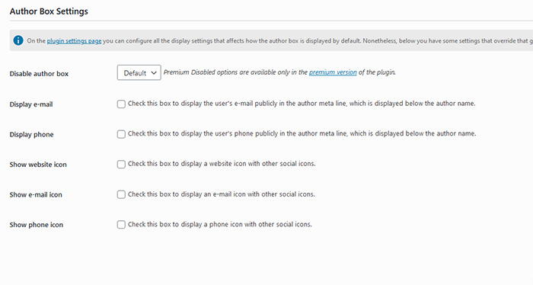
Task: Click the Show website icon label
Action: point(38,165)
